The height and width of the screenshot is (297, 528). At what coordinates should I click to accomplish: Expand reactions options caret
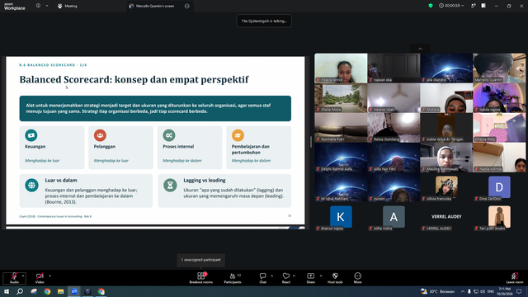tap(294, 276)
